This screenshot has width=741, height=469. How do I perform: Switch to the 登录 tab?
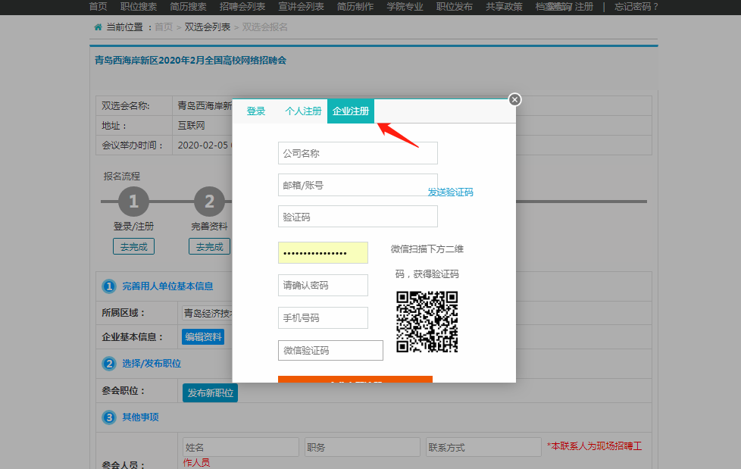255,111
